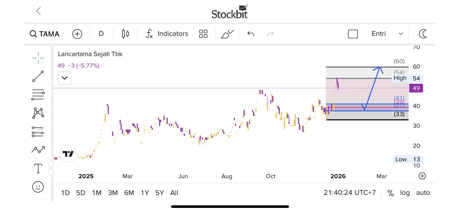Open the emoji sticker picker
This screenshot has width=460, height=212.
(x=38, y=187)
